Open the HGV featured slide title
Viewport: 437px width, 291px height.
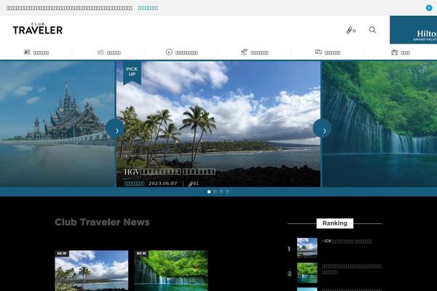point(170,172)
